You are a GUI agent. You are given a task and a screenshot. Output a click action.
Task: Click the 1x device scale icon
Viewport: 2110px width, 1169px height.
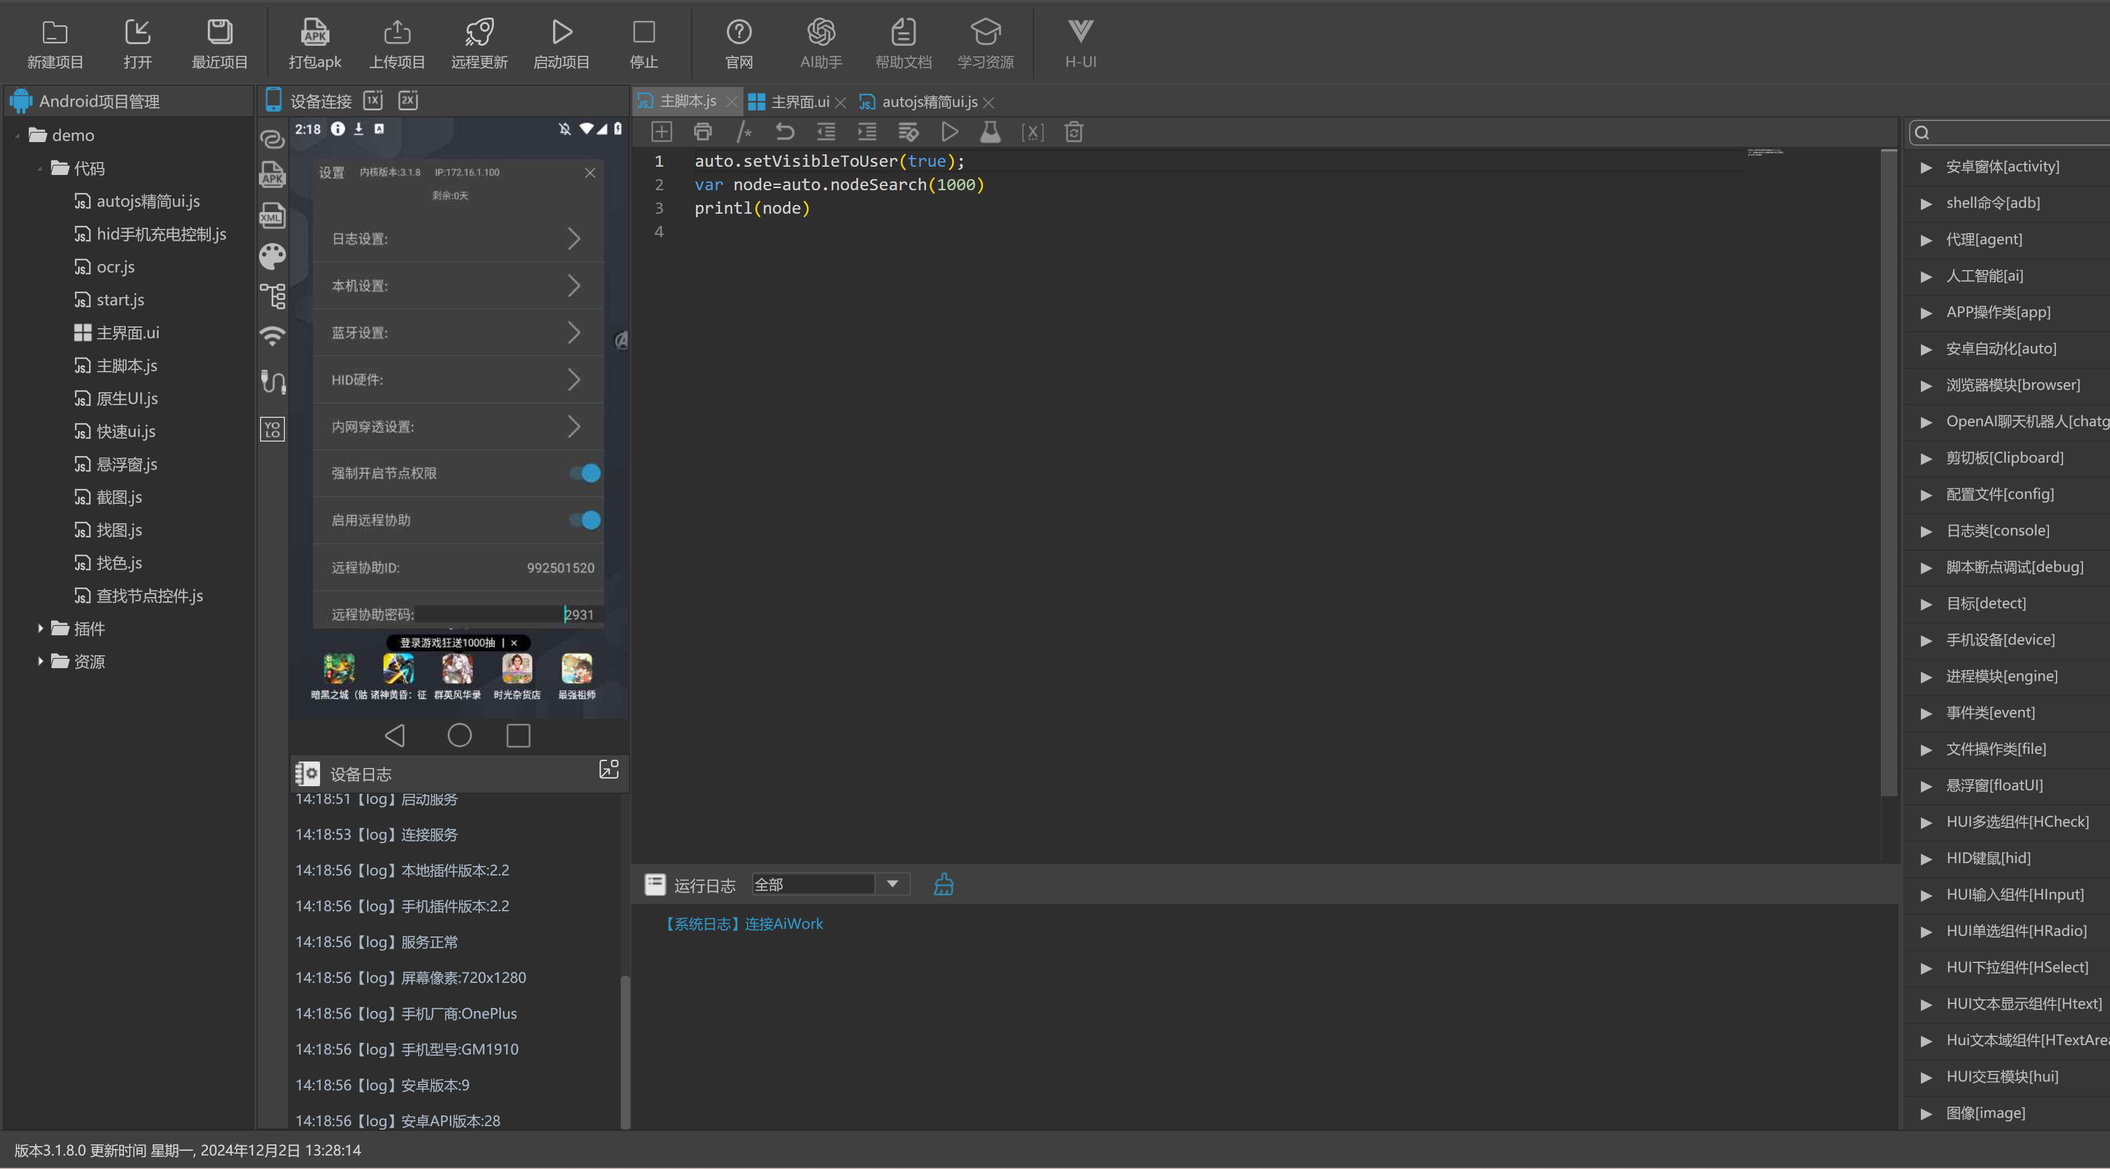[373, 101]
